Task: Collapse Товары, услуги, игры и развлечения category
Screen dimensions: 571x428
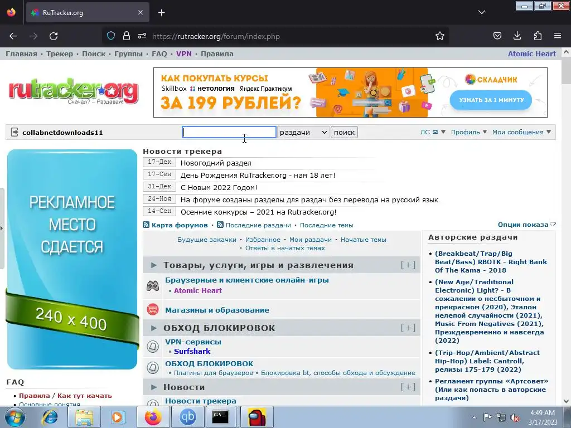Action: tap(154, 265)
